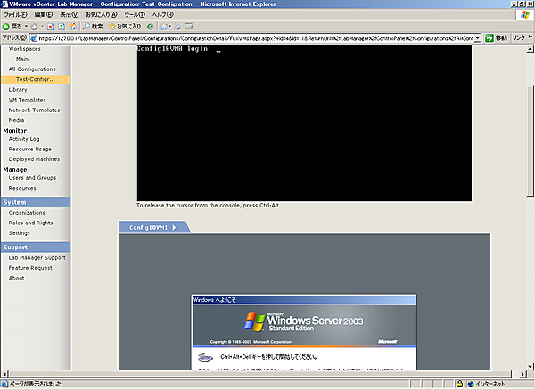The height and width of the screenshot is (390, 535).
Task: Click the Edit page toolbar icon
Action: coord(189,26)
